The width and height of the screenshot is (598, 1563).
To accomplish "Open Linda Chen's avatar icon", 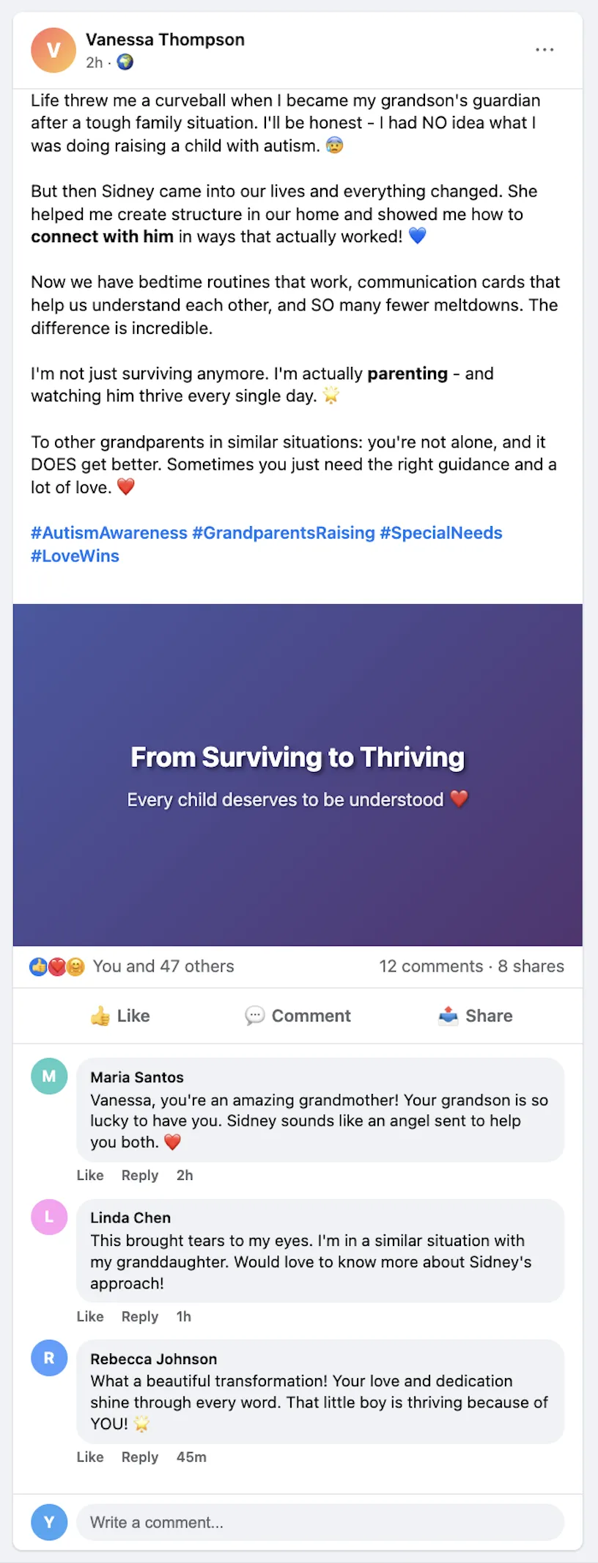I will pyautogui.click(x=49, y=1217).
